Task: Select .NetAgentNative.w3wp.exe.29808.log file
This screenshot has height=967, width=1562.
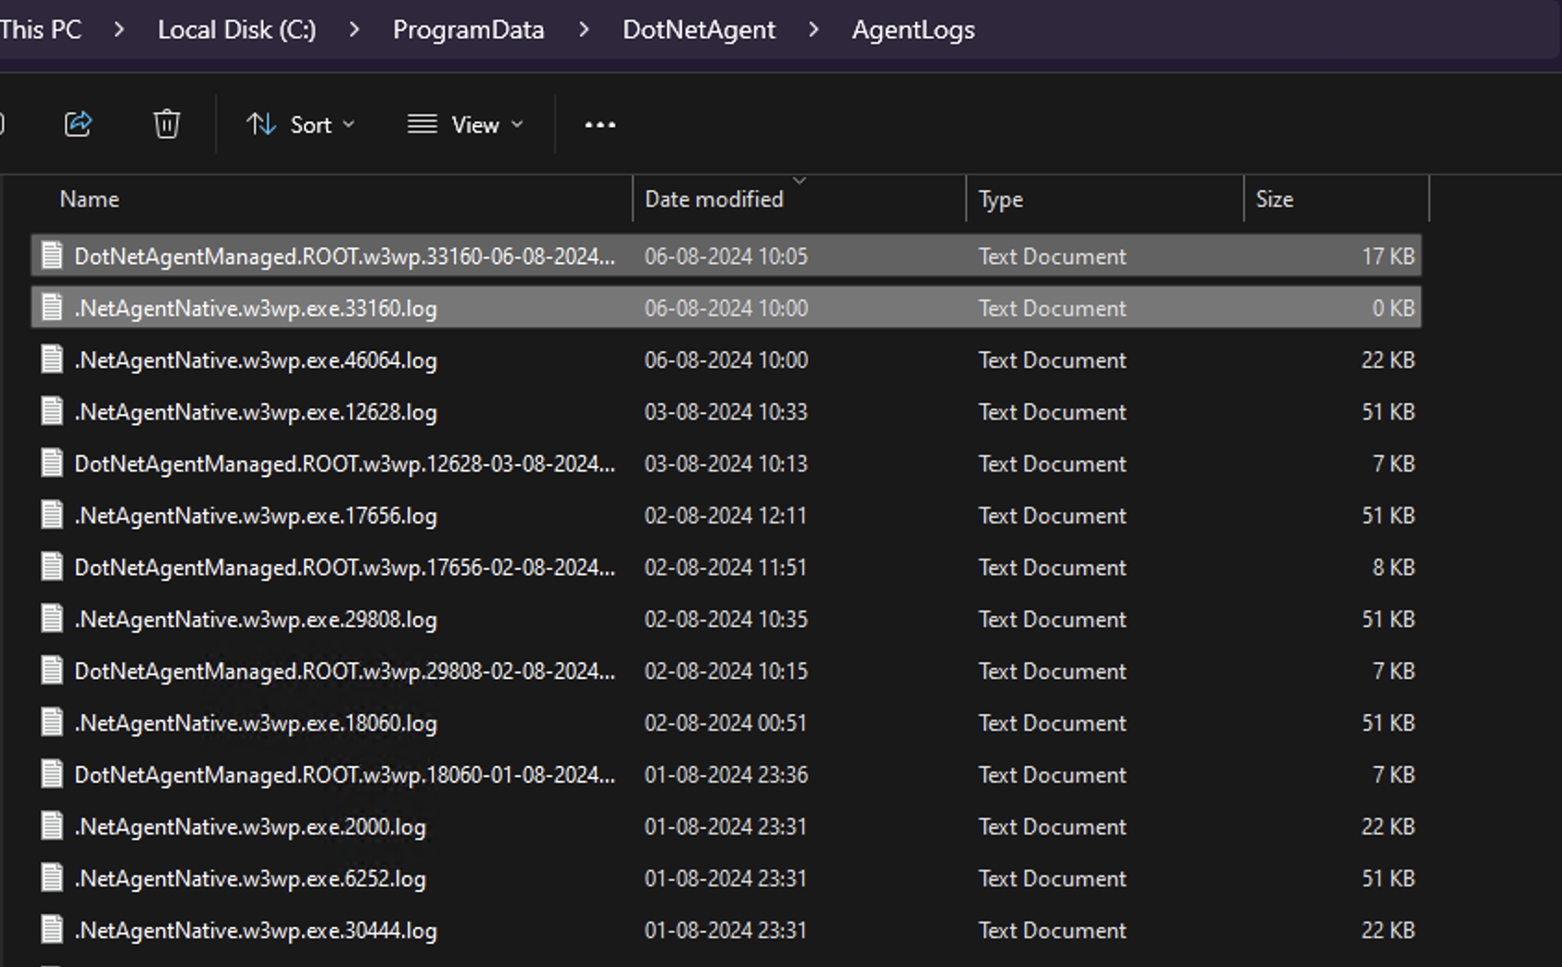Action: click(255, 619)
